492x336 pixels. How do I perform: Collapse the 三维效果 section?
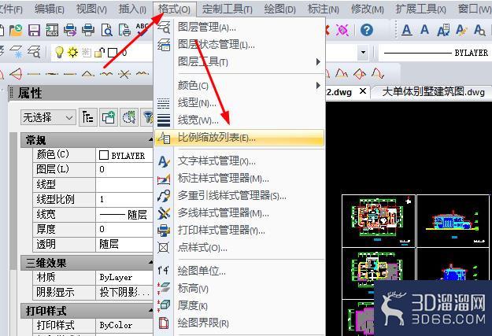point(150,263)
